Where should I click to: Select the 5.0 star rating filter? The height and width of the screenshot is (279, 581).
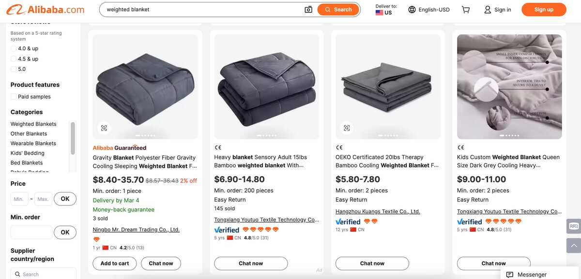[14, 69]
